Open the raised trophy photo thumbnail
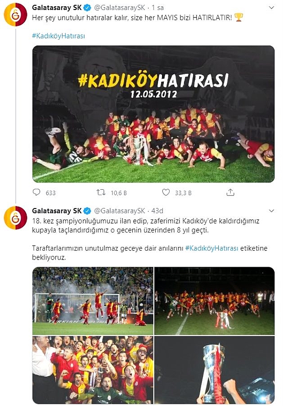 click(x=215, y=370)
